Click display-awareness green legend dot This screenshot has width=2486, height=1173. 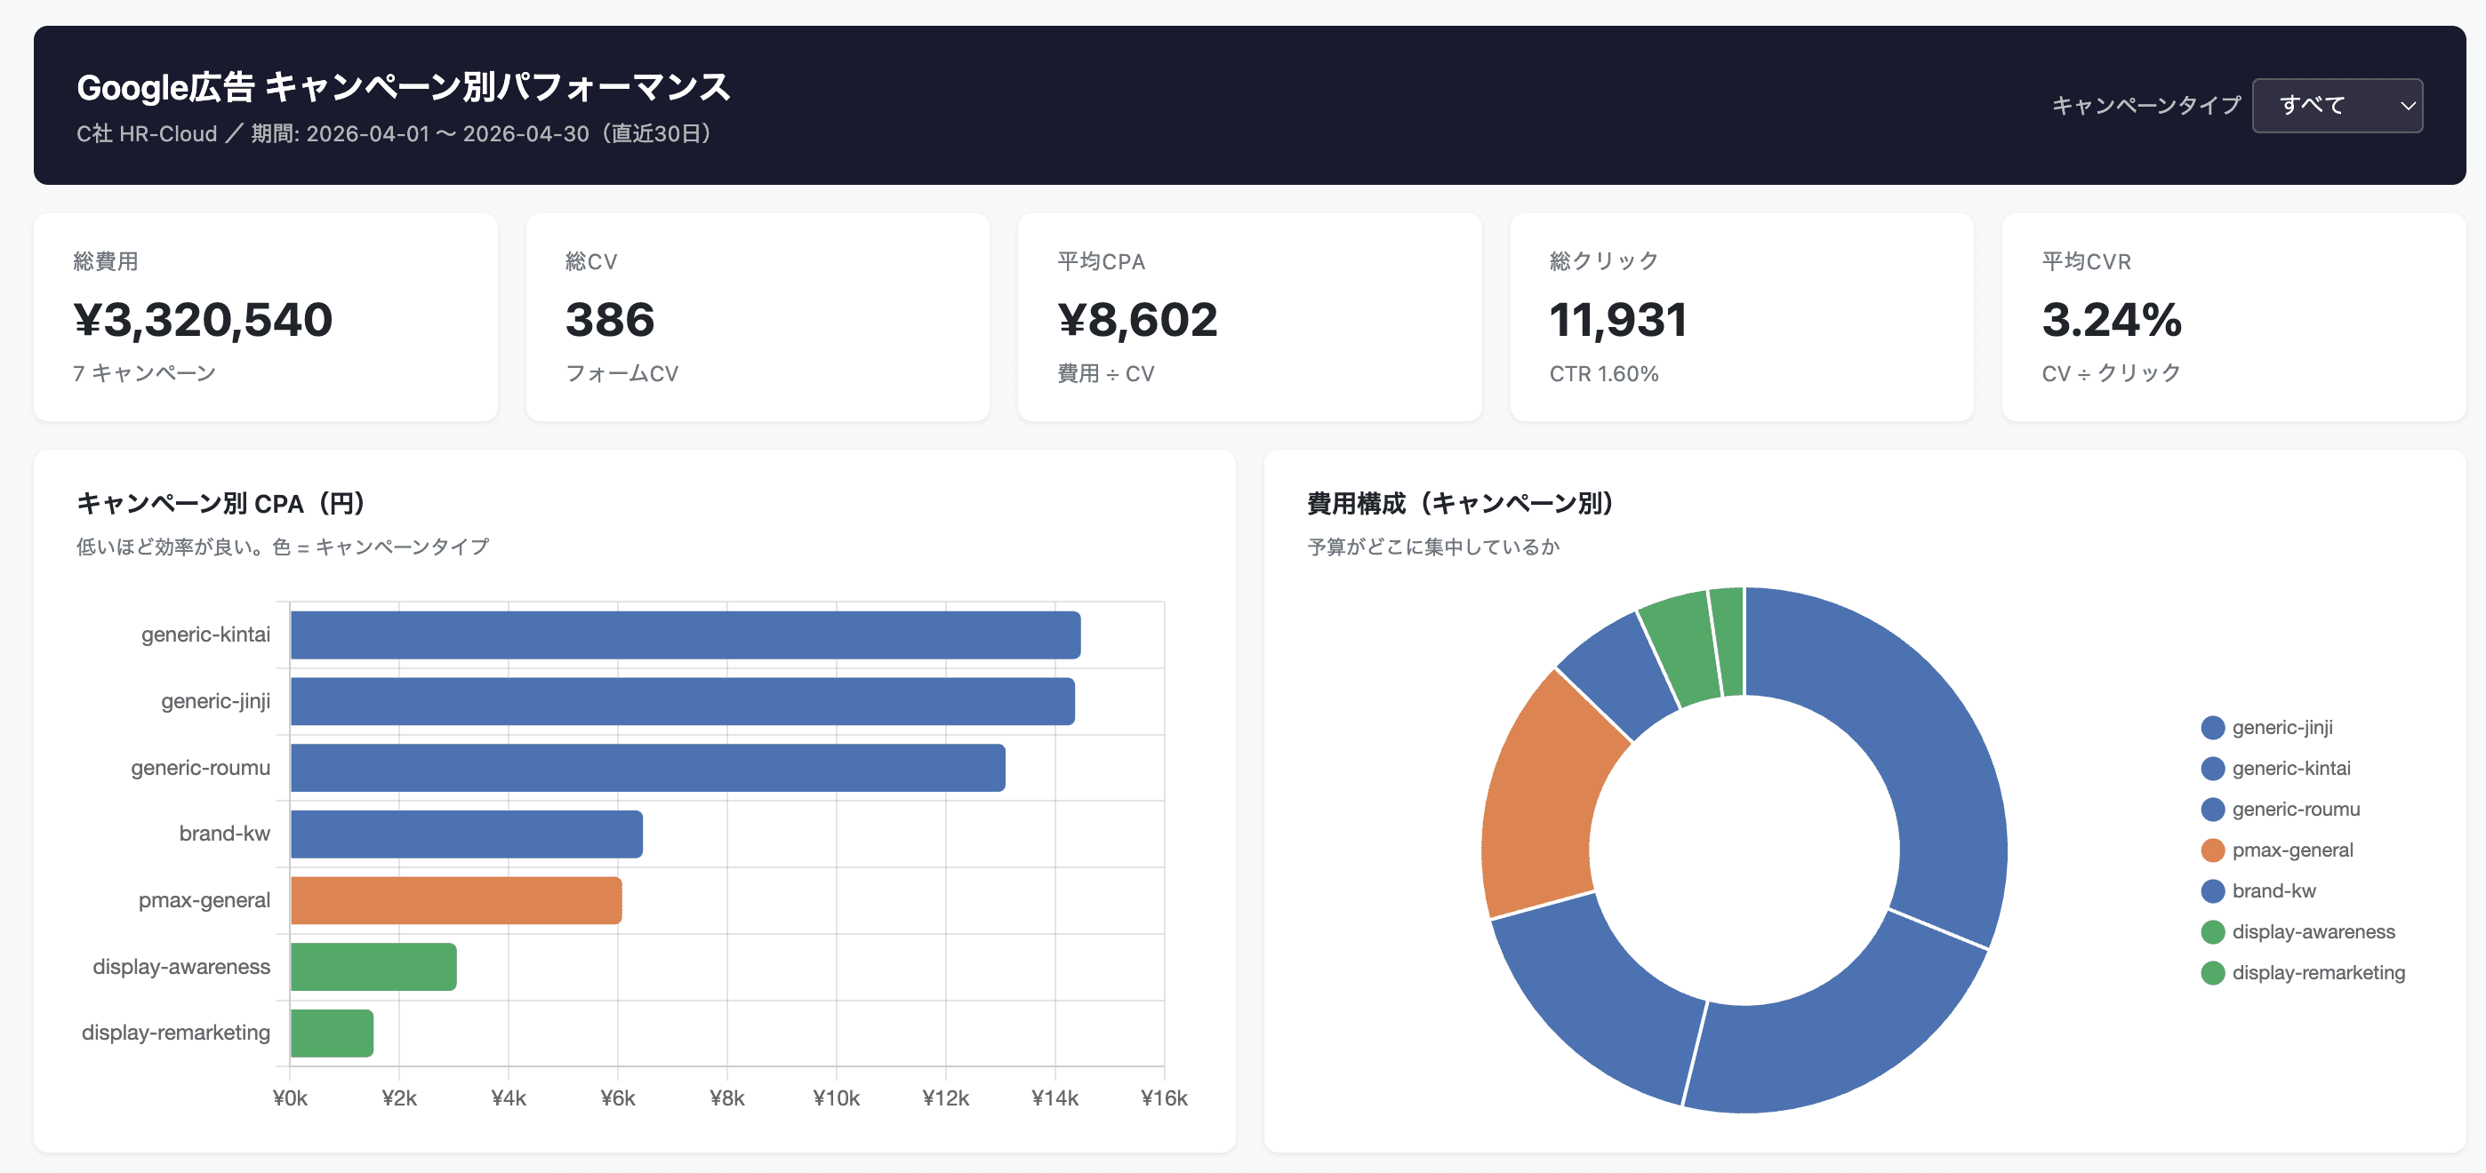click(x=2213, y=932)
